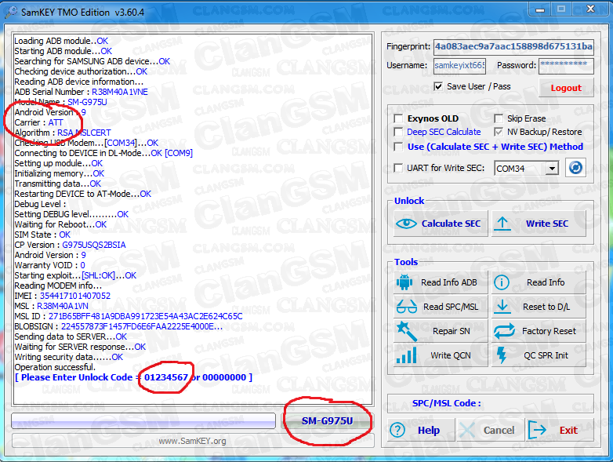613x462 pixels.
Task: Click the circled info icon for Read Info
Action: click(502, 282)
